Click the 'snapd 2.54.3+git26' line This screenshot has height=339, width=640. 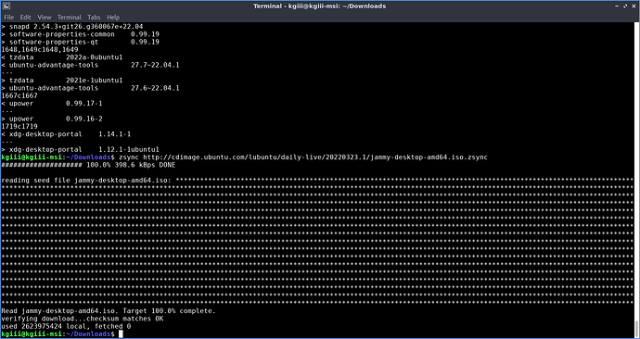tap(72, 27)
